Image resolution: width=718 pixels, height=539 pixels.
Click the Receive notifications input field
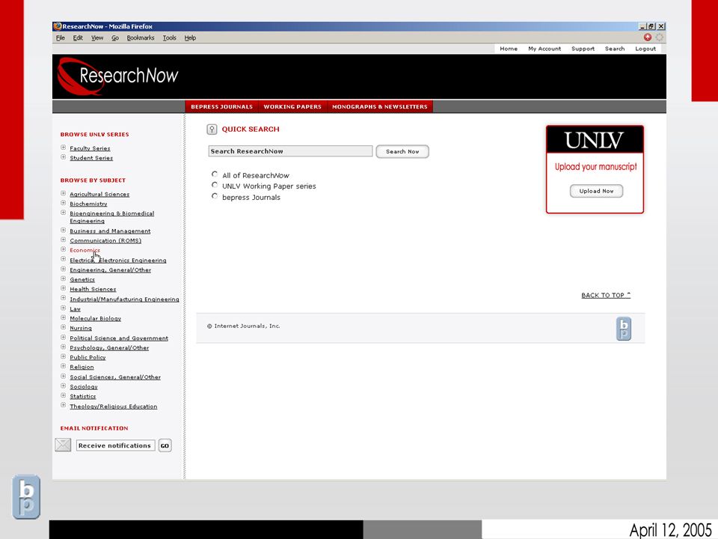(x=115, y=445)
